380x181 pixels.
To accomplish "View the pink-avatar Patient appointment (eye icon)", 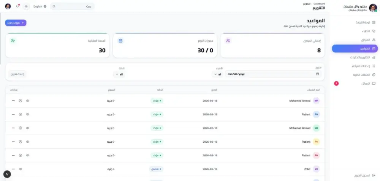I will point(27,155).
